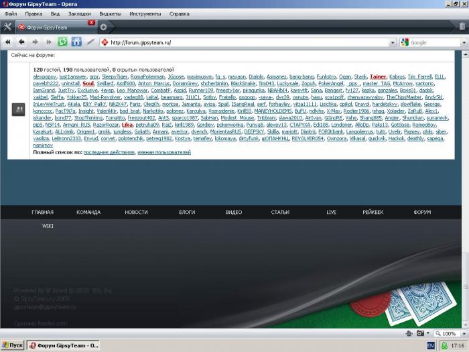The image size is (469, 352).
Task: Click the Fast Forward navigation button
Action: click(x=49, y=42)
